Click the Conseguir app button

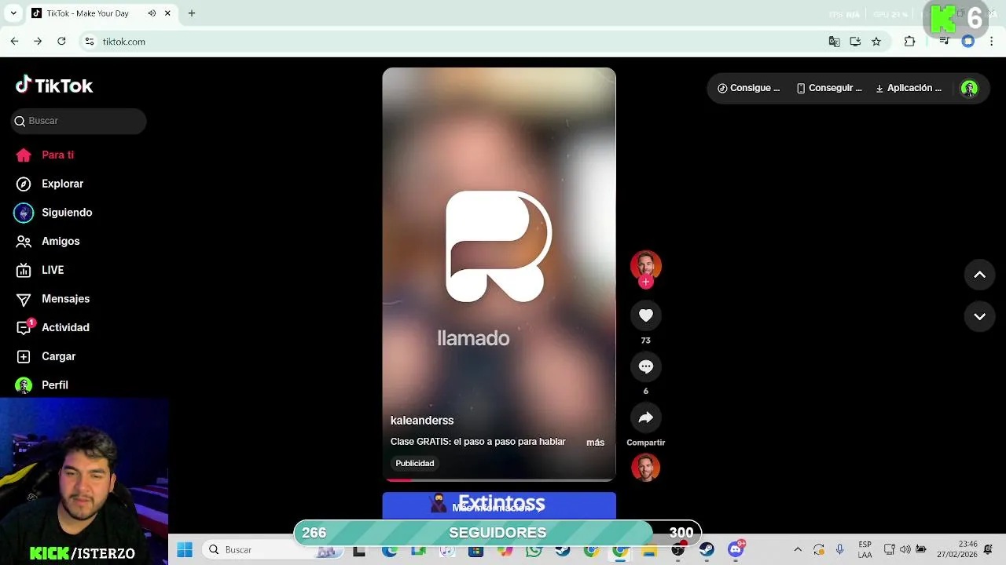(829, 88)
